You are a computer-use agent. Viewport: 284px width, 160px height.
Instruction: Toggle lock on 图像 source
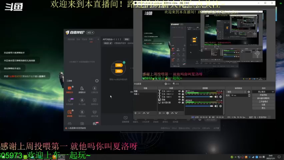(x=183, y=100)
